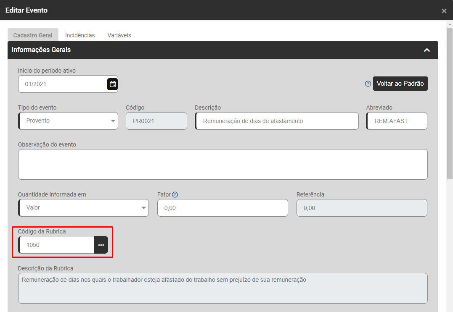Click the Início do período ativo date field
The width and height of the screenshot is (453, 312).
point(62,84)
